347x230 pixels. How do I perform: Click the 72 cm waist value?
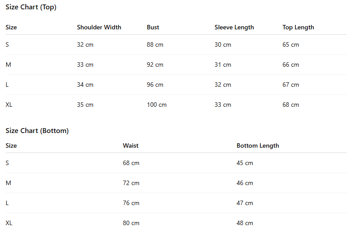(x=131, y=183)
